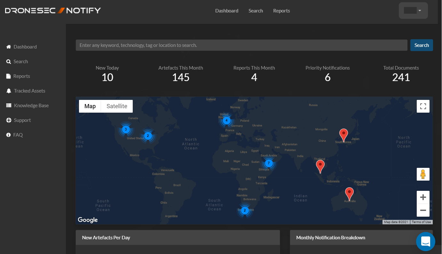The image size is (442, 254).
Task: Click the cluster marker 2 over eastern United States
Action: pyautogui.click(x=148, y=136)
